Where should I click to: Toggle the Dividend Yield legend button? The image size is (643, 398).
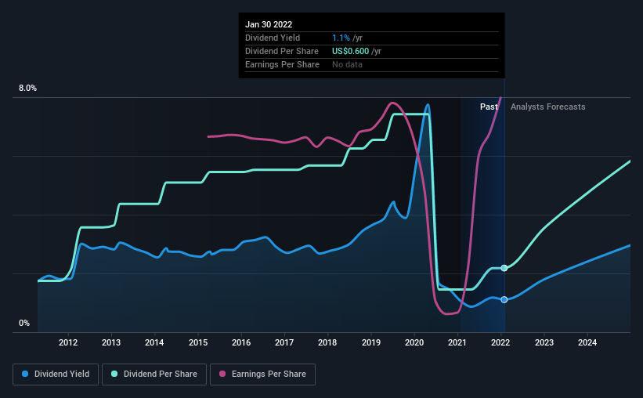56,374
